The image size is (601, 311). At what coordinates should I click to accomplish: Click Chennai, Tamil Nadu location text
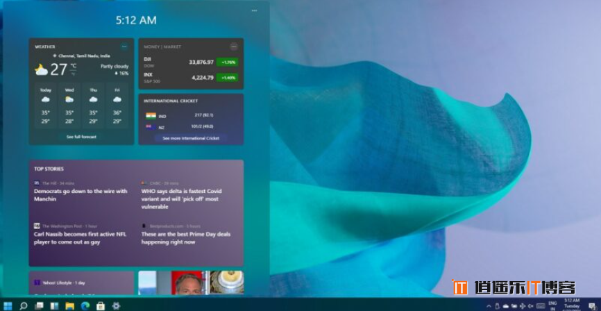pyautogui.click(x=84, y=56)
